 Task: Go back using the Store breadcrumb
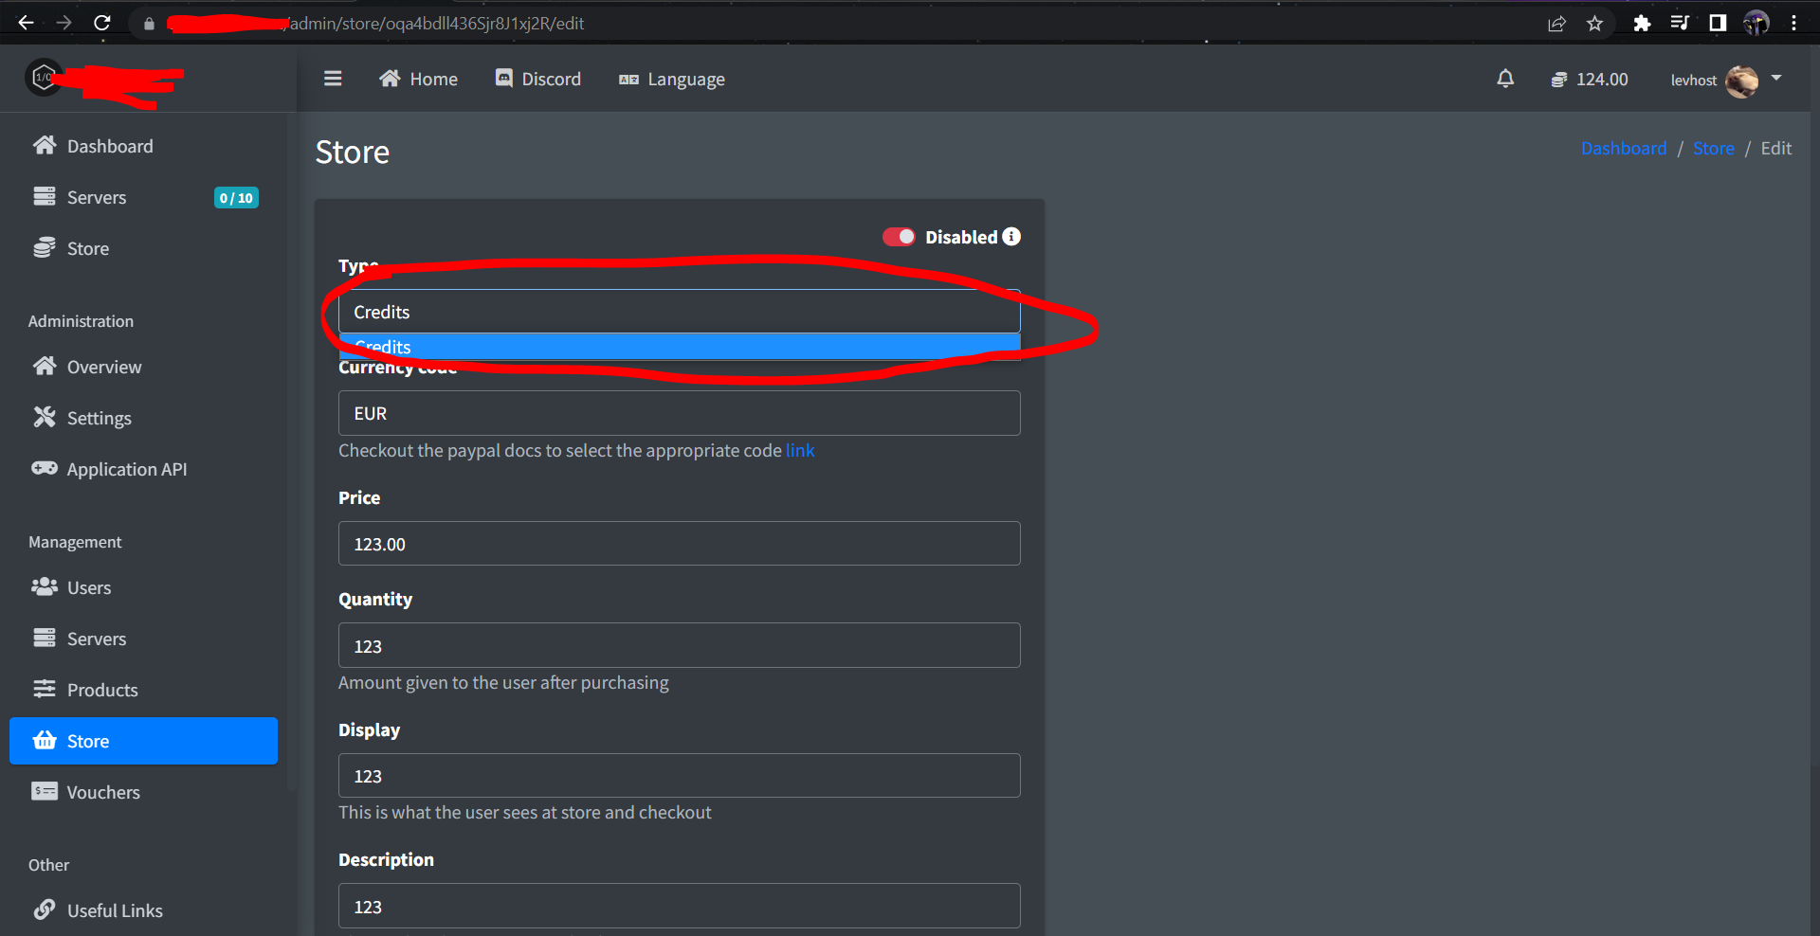coord(1714,148)
